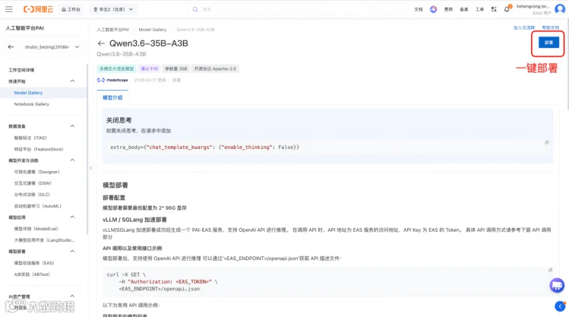Open 模型在线服务 (EAS) in sidebar
Image resolution: width=569 pixels, height=317 pixels.
34,263
